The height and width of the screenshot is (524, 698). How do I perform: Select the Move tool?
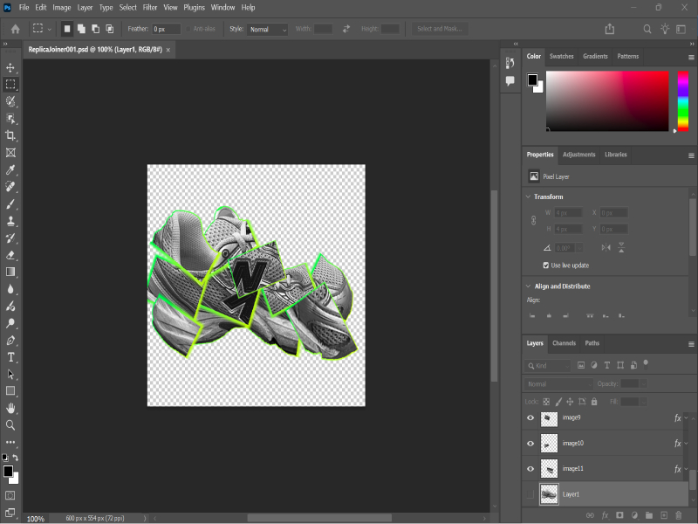point(10,67)
